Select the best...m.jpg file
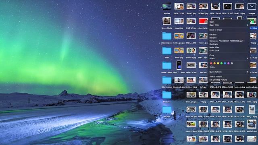 pos(239,87)
